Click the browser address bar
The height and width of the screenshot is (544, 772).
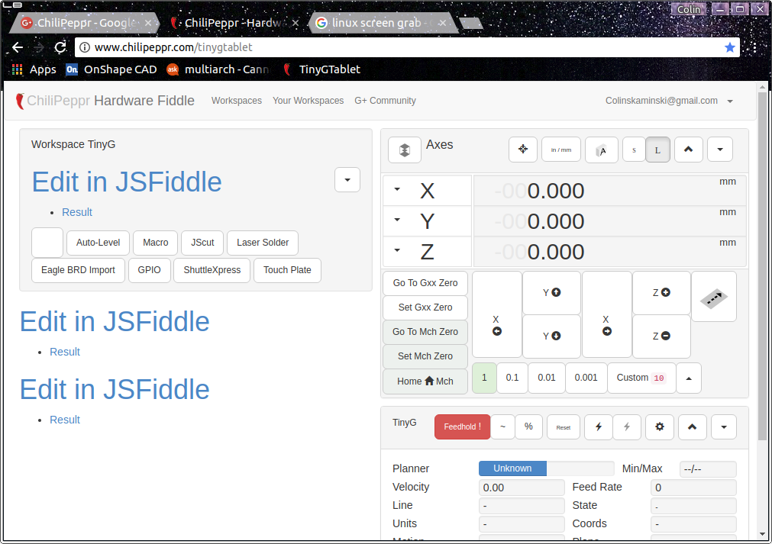pyautogui.click(x=397, y=47)
